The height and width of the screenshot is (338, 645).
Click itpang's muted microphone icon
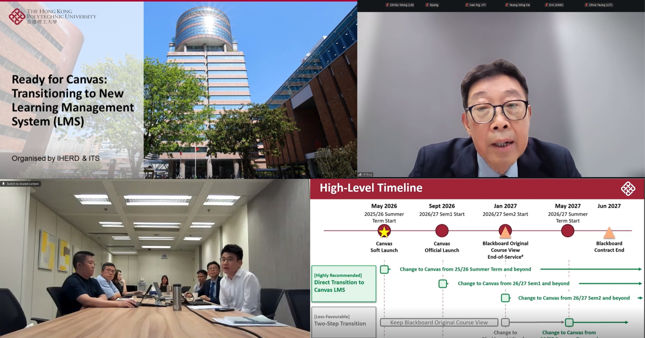pyautogui.click(x=427, y=5)
